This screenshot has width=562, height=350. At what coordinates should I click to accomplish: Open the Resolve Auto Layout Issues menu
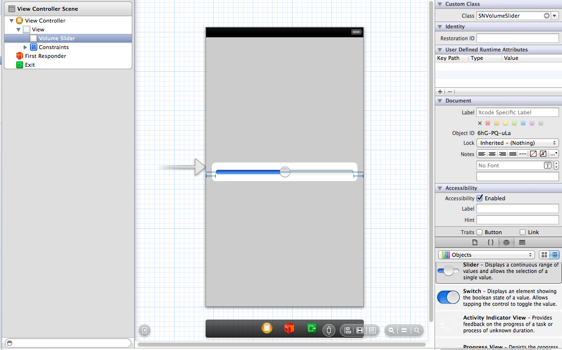tap(371, 330)
